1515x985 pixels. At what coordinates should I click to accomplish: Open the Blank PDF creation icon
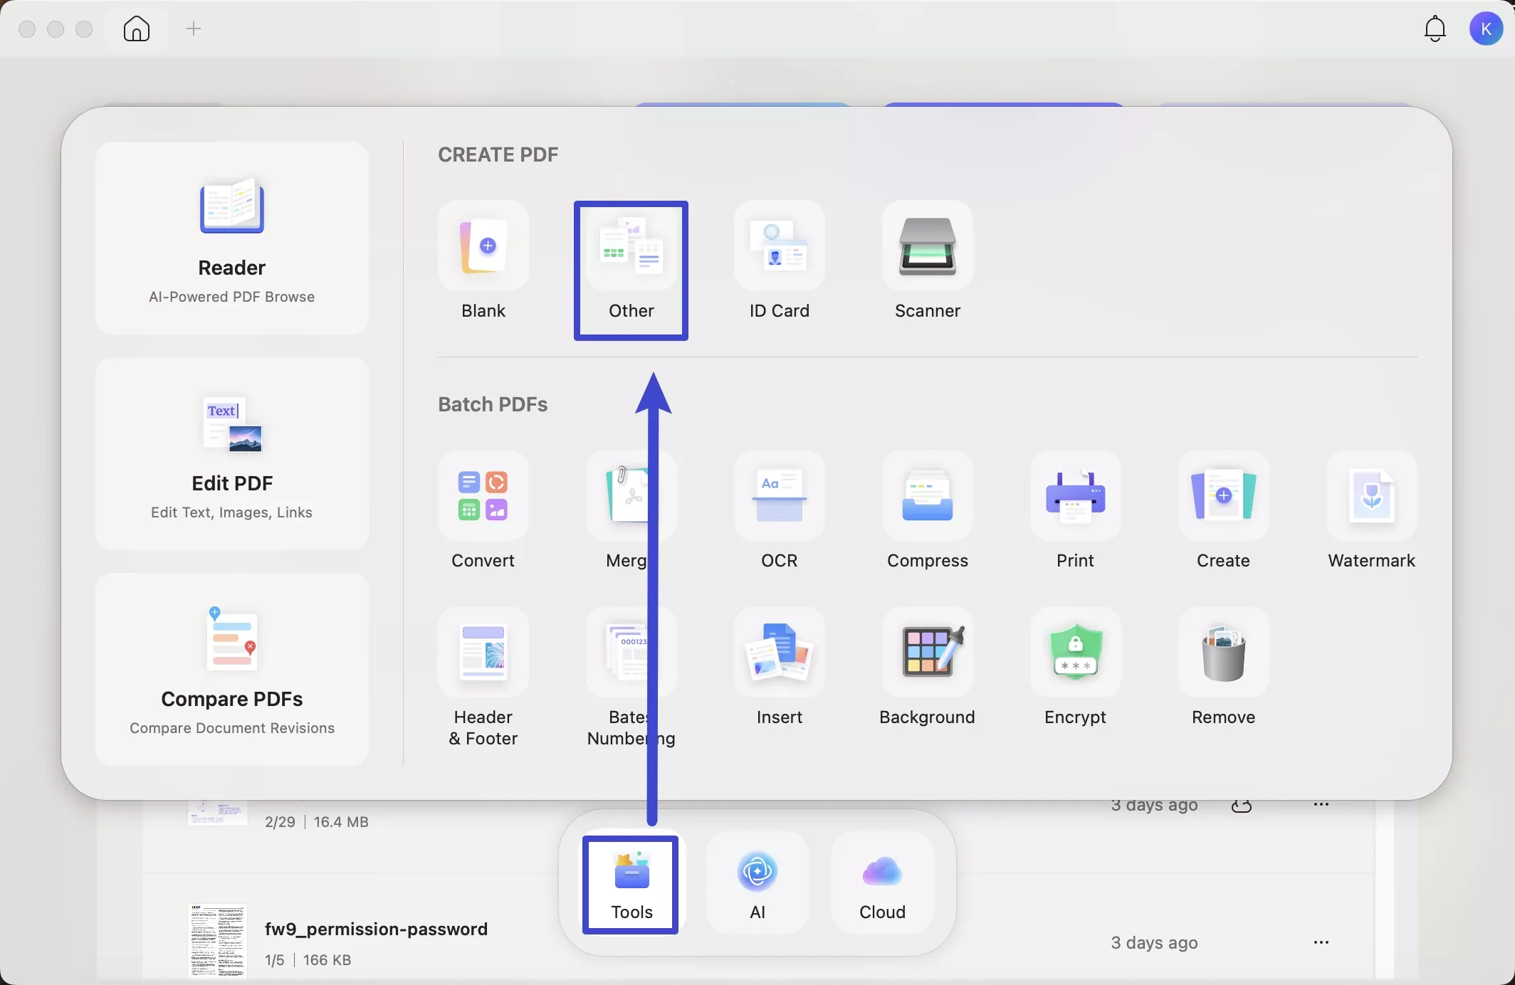[x=483, y=247]
